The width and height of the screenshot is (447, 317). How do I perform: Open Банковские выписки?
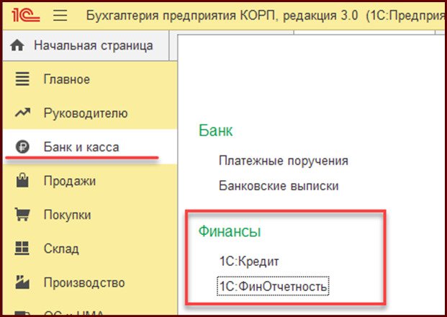pos(279,186)
